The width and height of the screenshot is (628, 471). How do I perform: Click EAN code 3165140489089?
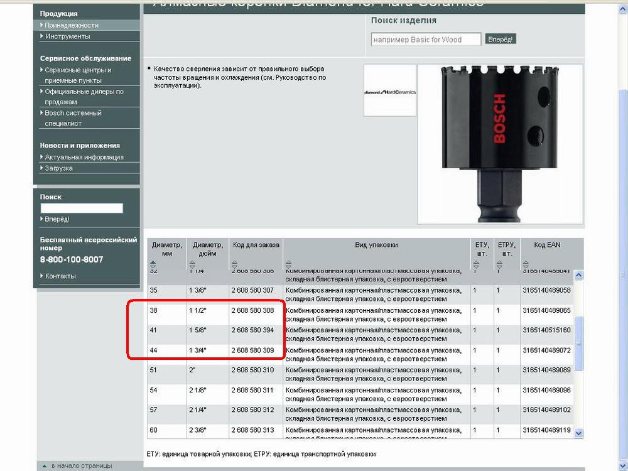(x=547, y=370)
